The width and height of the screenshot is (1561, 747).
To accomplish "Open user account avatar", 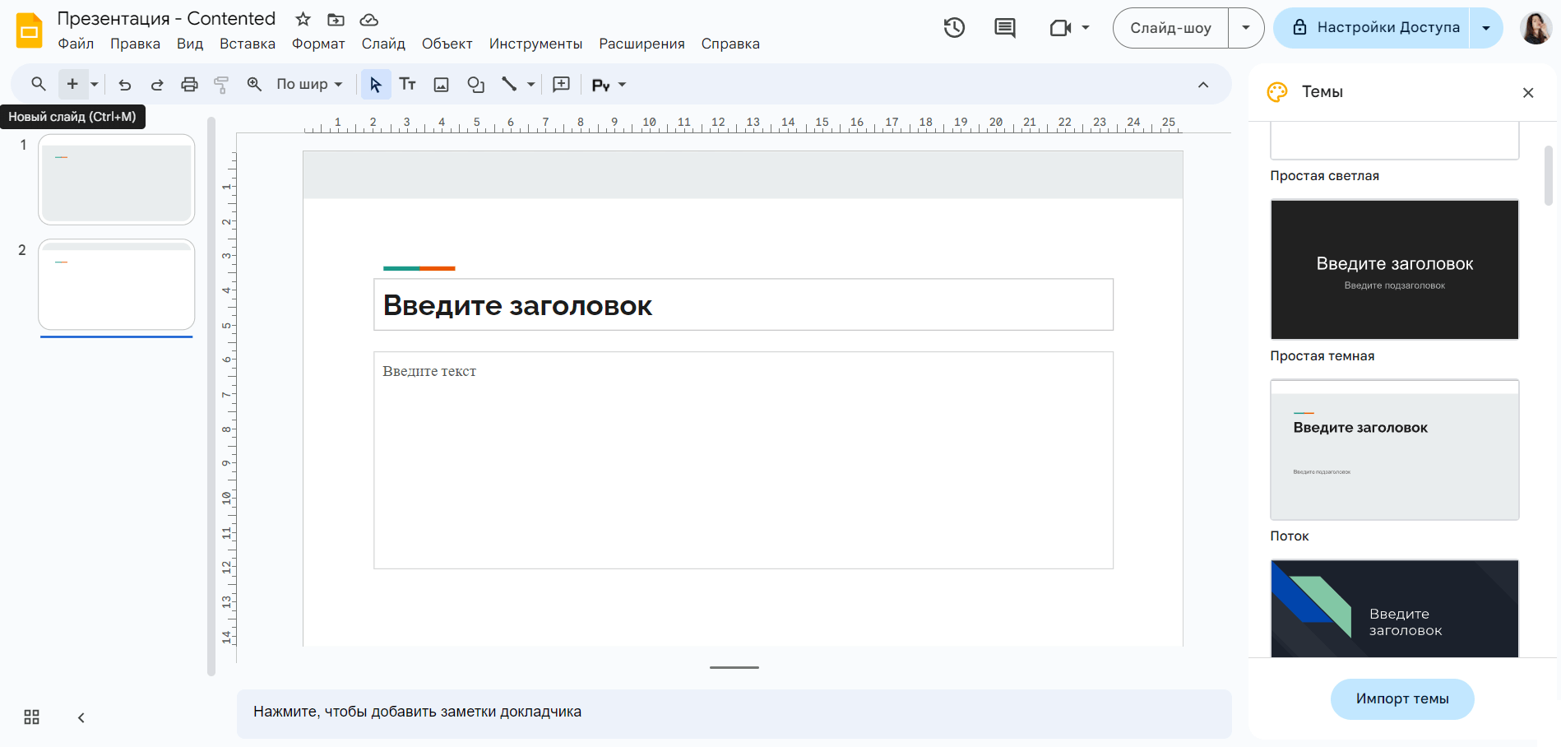I will click(x=1536, y=28).
